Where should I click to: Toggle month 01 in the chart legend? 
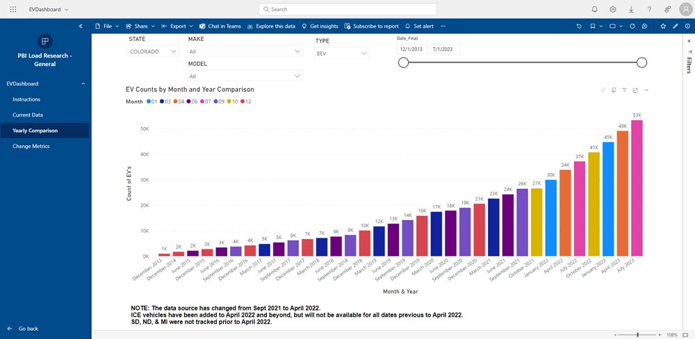pos(153,101)
